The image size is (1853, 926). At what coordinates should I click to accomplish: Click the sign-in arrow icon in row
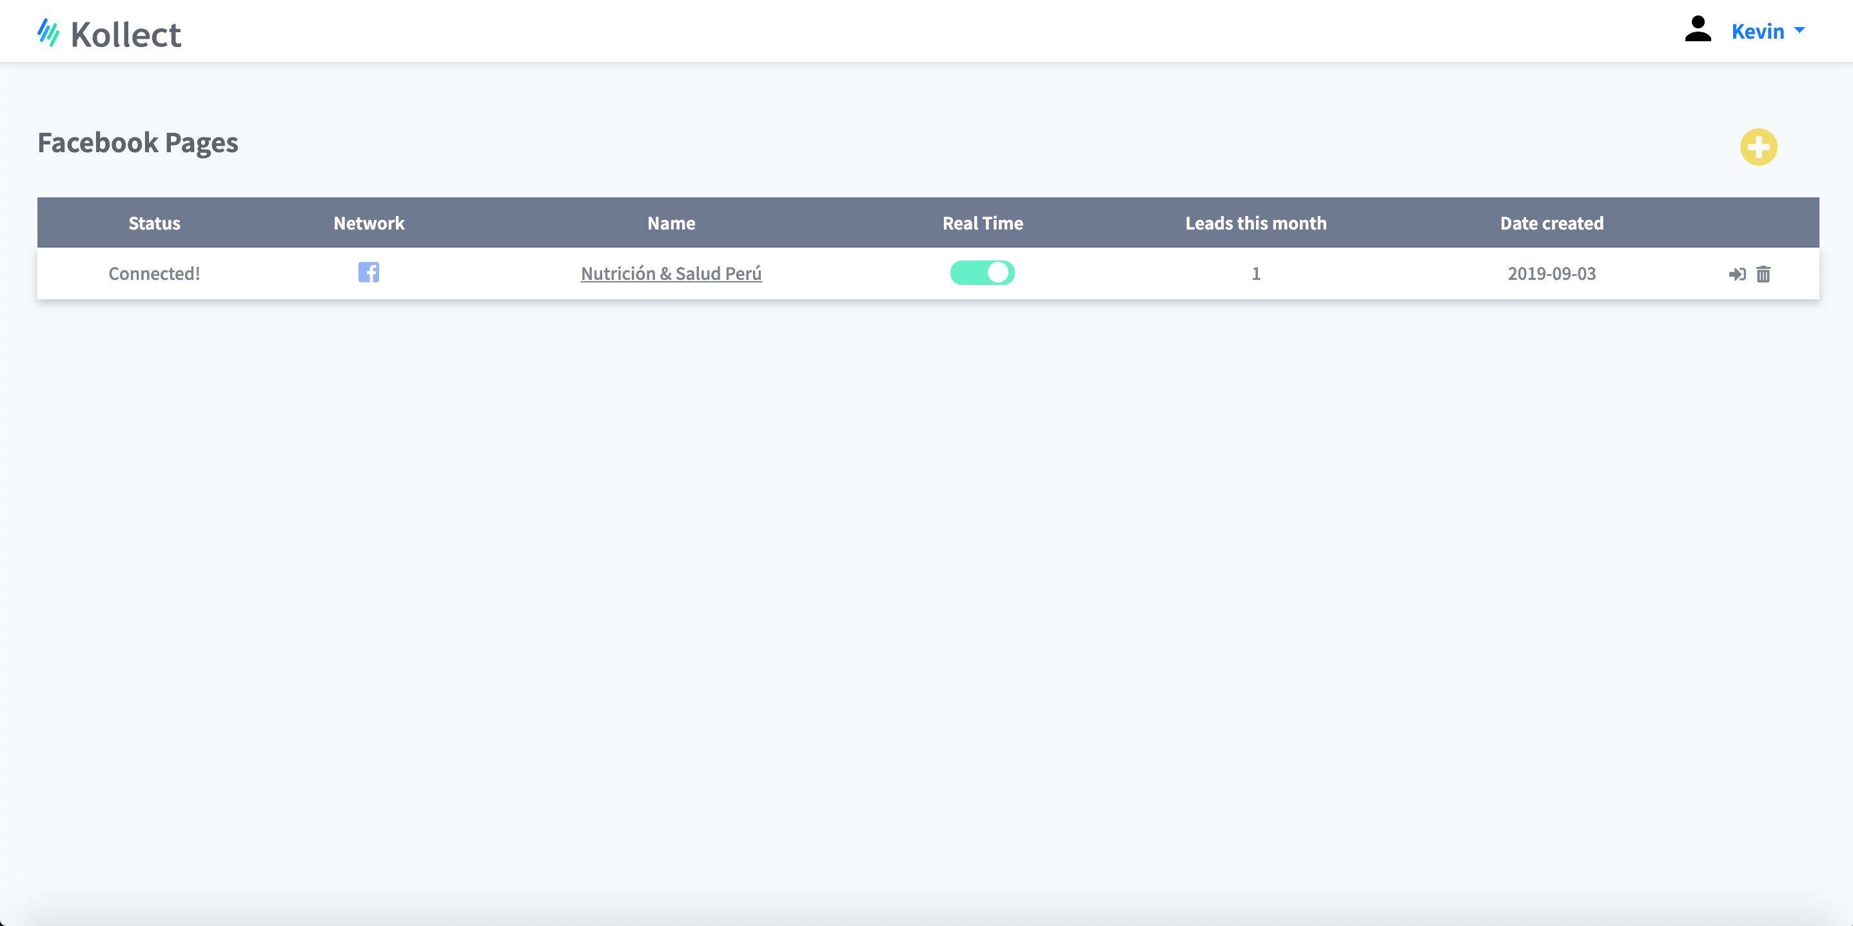coord(1736,274)
